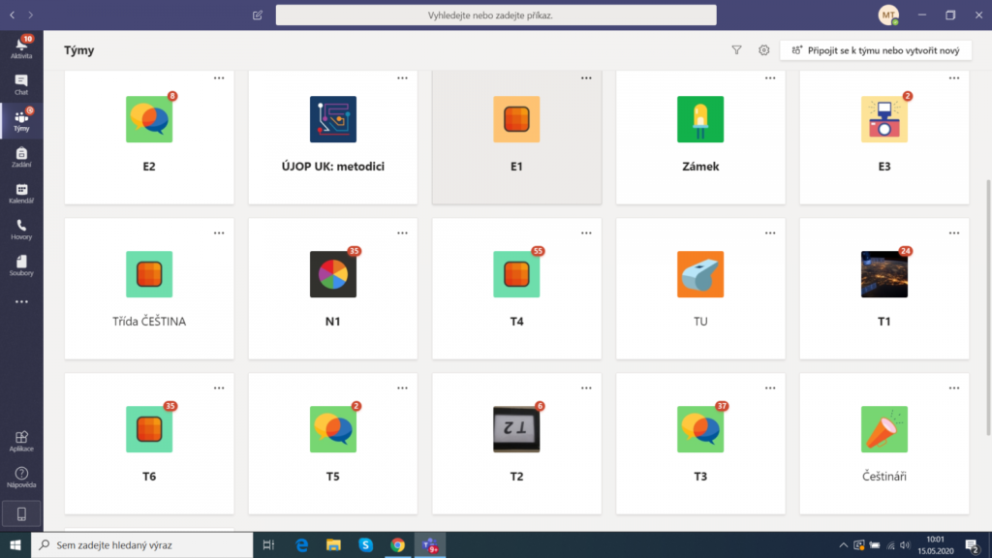Open the T4 team tile
The width and height of the screenshot is (992, 558).
click(517, 289)
